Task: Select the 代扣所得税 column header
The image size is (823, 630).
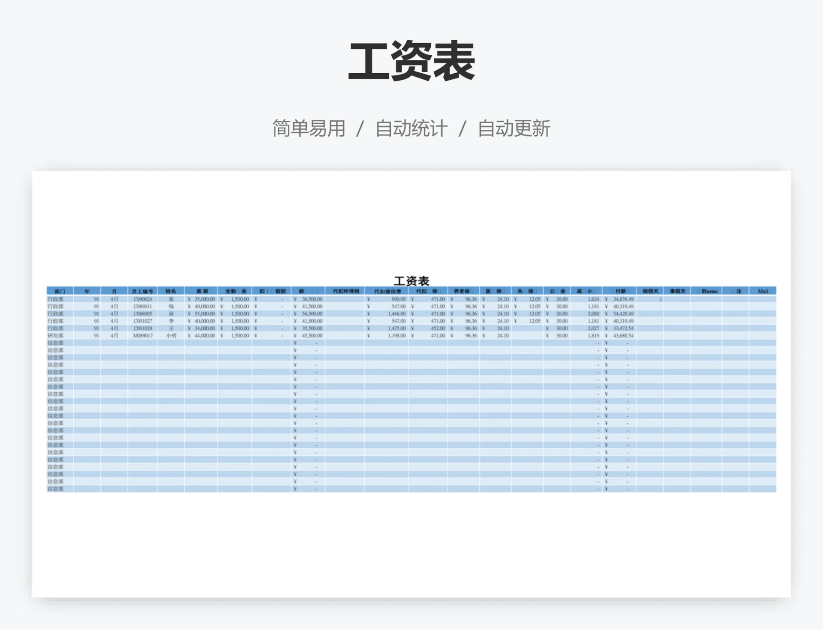Action: coord(345,291)
